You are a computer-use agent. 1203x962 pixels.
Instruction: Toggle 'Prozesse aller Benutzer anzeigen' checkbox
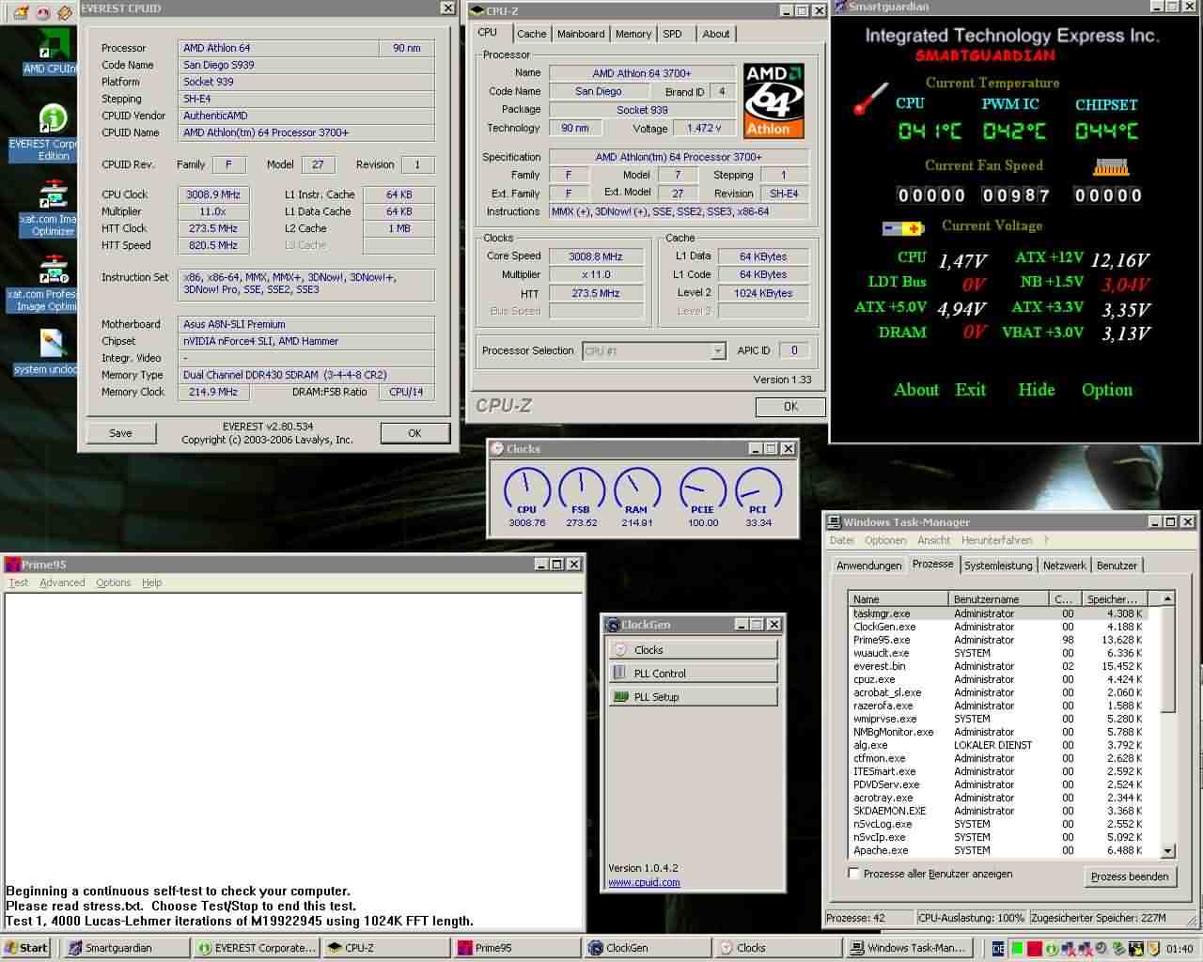853,874
